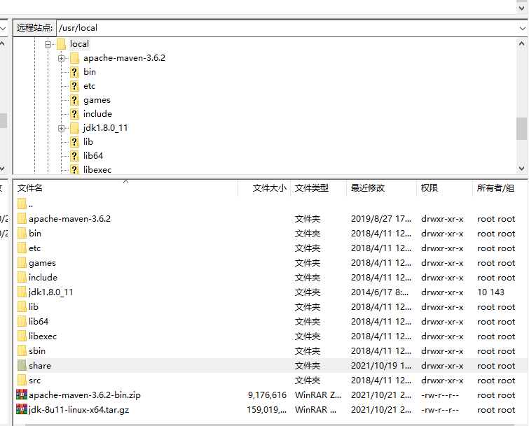
Task: Select the include folder in the tree
Action: (97, 114)
